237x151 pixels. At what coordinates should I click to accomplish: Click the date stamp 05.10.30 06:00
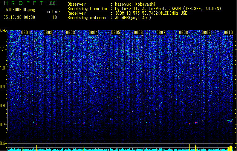pos(19,17)
